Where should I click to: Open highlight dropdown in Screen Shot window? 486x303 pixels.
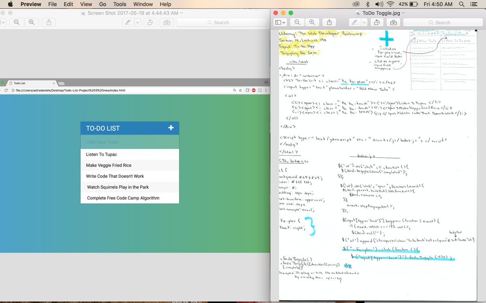point(138,22)
